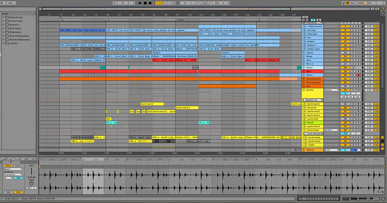The width and height of the screenshot is (387, 203).
Task: Click the Arrangement Record button
Action: tap(150, 3)
